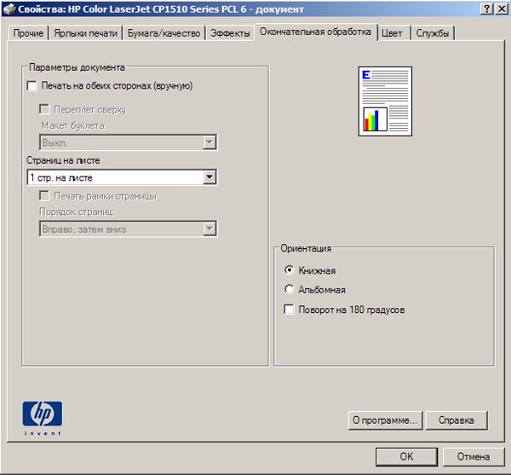Click the printer icon in title bar
The image size is (511, 475).
9,9
